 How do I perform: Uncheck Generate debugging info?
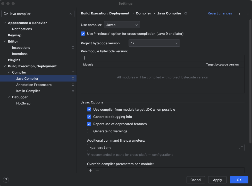tap(89, 117)
